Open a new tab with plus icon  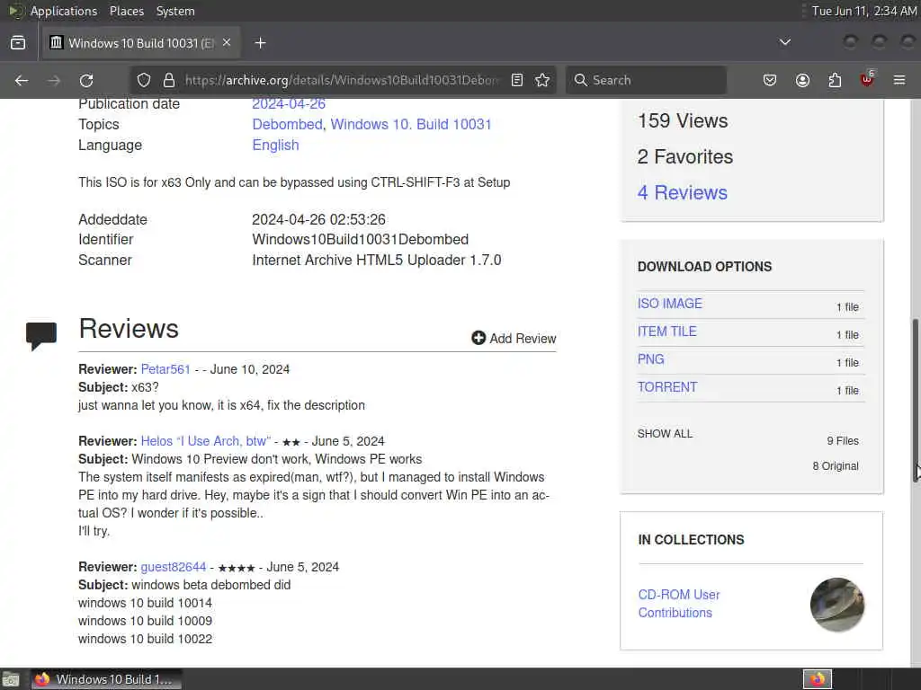261,43
